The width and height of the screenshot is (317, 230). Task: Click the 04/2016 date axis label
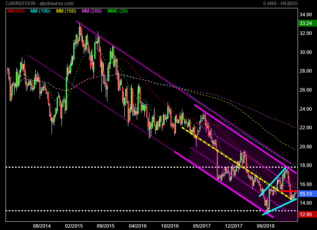(x=137, y=226)
